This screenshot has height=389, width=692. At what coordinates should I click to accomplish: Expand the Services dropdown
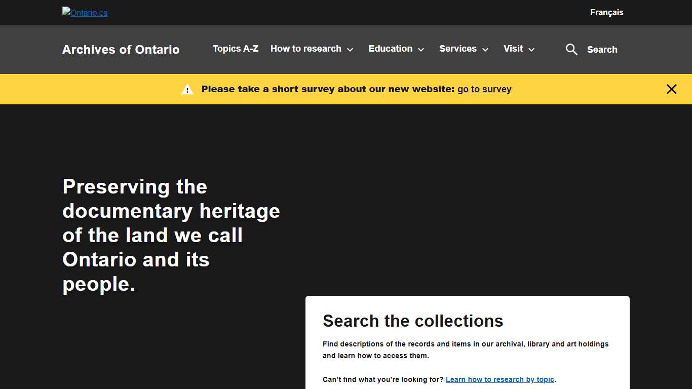pyautogui.click(x=458, y=49)
